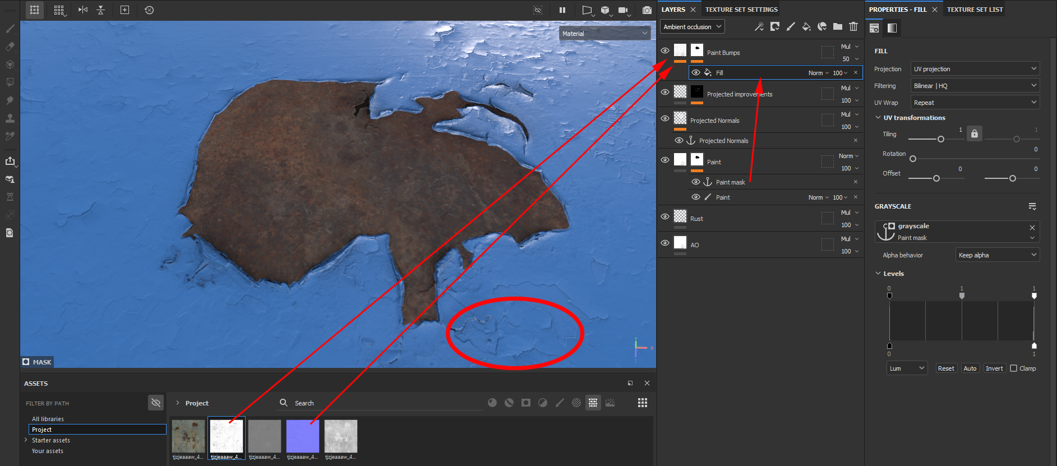Click the add paint layer brush icon
This screenshot has height=466, width=1057.
pos(791,26)
